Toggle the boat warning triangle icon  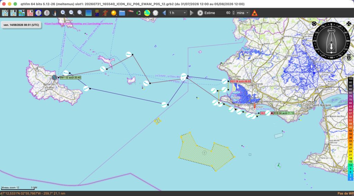[x=255, y=13]
